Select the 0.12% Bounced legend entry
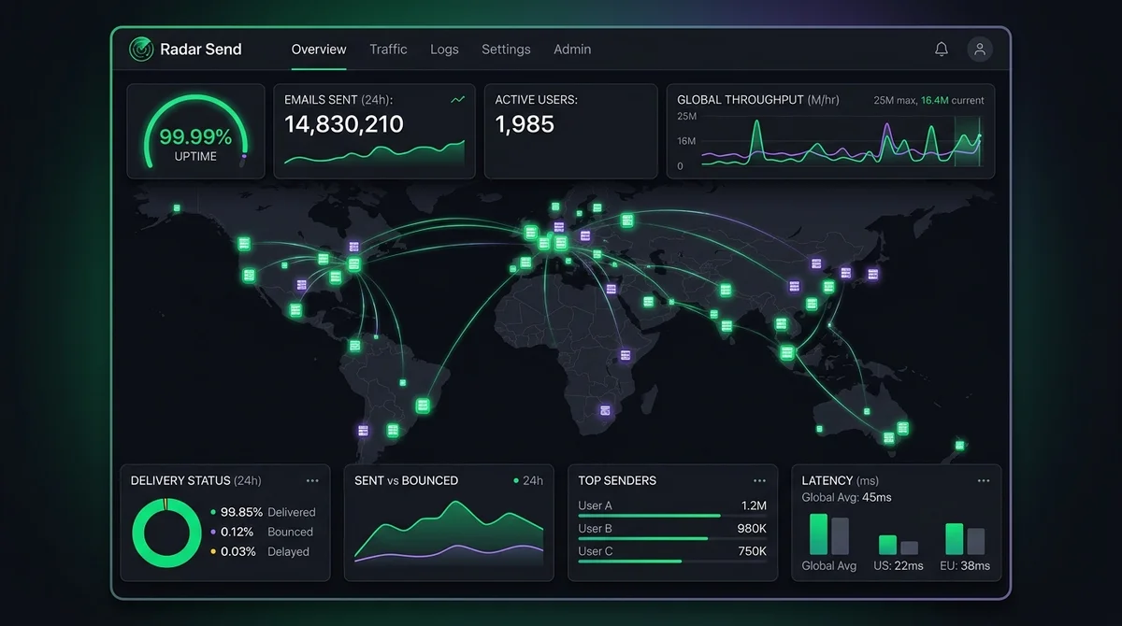1122x626 pixels. [262, 532]
